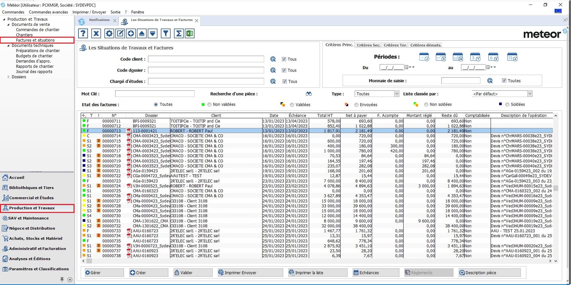Click the Valider button
Image resolution: width=571 pixels, height=285 pixels.
(193, 273)
